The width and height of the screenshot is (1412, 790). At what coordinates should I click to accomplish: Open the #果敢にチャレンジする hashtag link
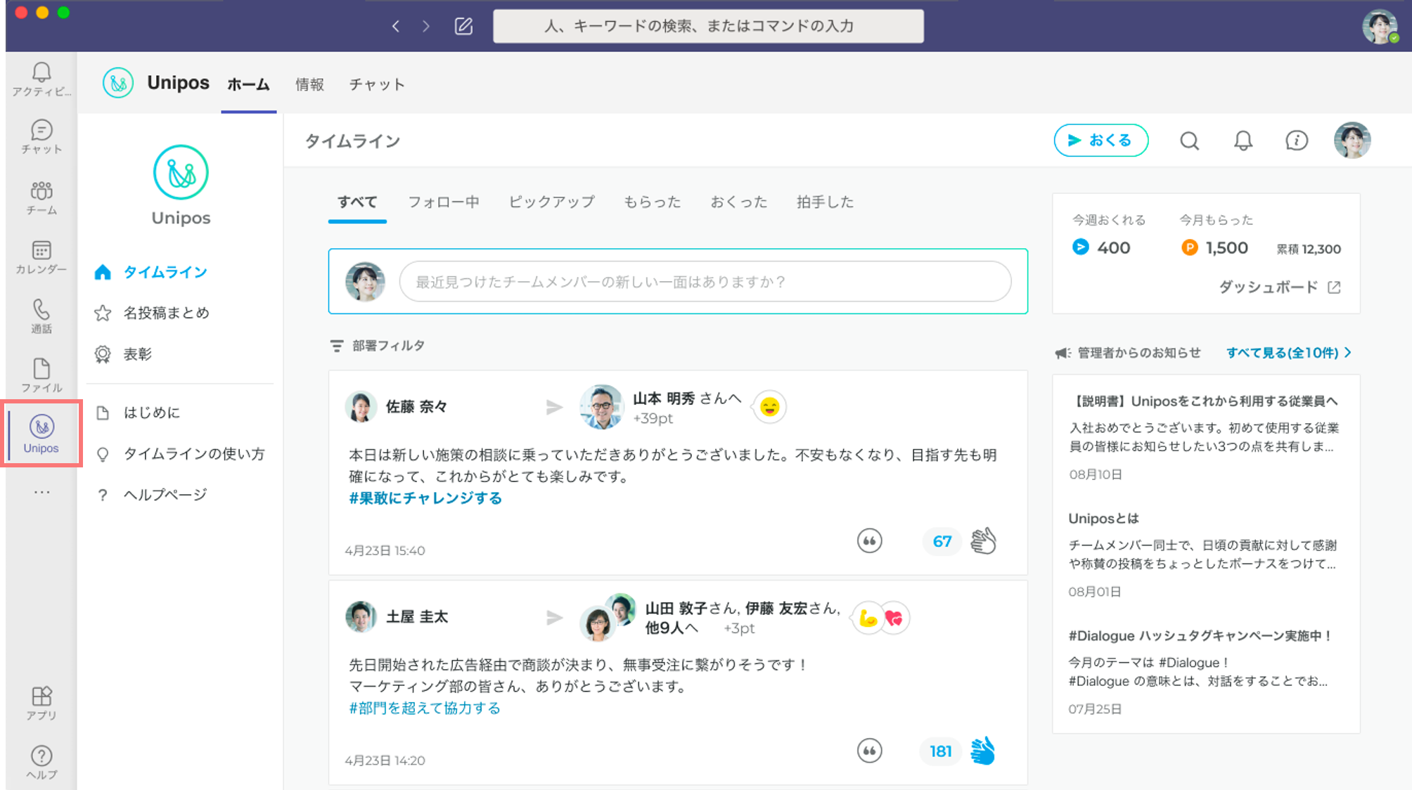pyautogui.click(x=425, y=498)
